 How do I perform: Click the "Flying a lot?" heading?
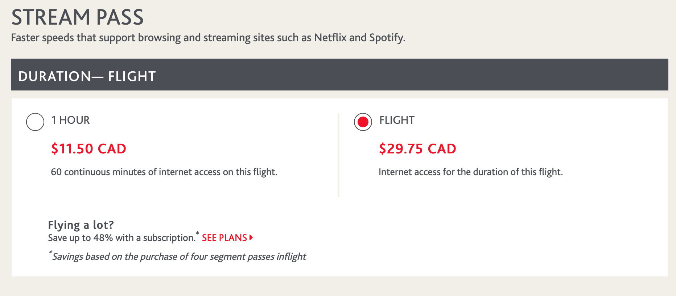81,225
